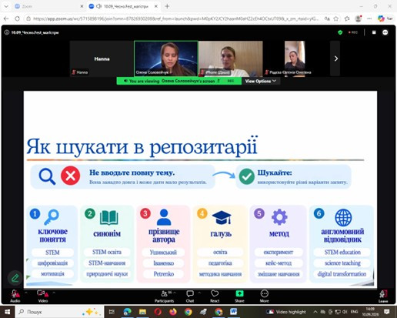Open the React emoji menu
397x318 pixels.
(215, 296)
